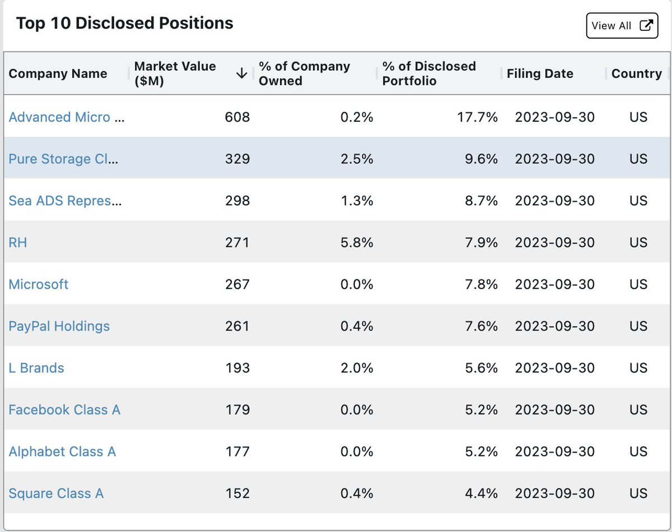This screenshot has width=672, height=532.
Task: Open the PayPal Holdings link
Action: pyautogui.click(x=59, y=326)
